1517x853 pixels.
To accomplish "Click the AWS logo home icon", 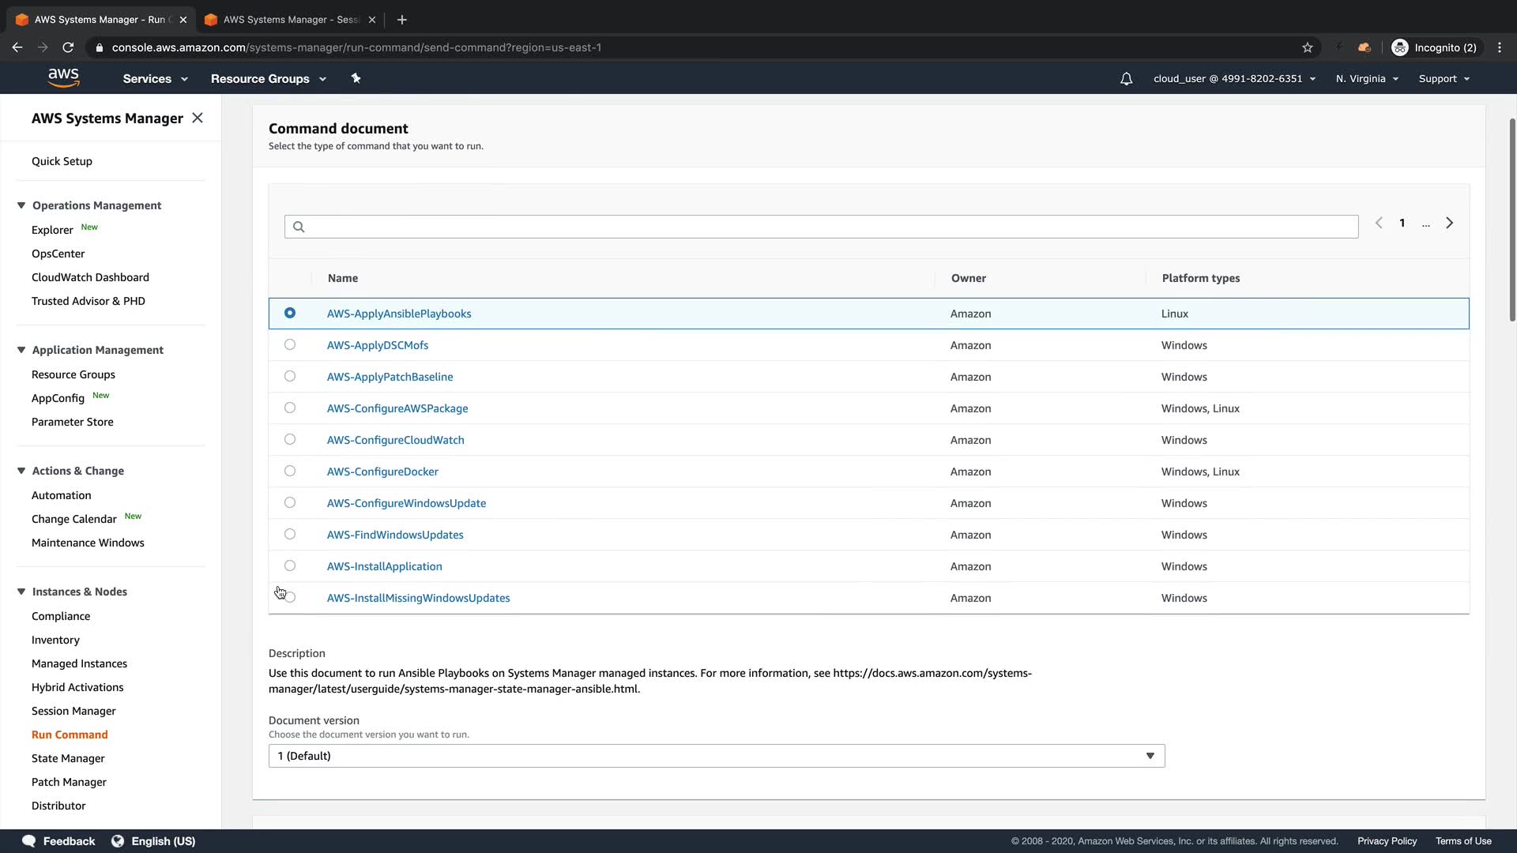I will (63, 77).
